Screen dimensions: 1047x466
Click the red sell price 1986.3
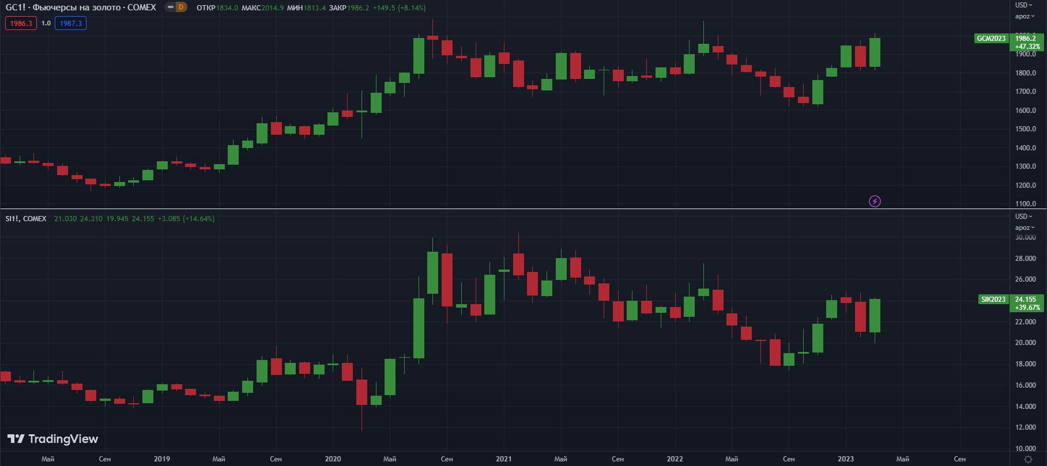21,23
